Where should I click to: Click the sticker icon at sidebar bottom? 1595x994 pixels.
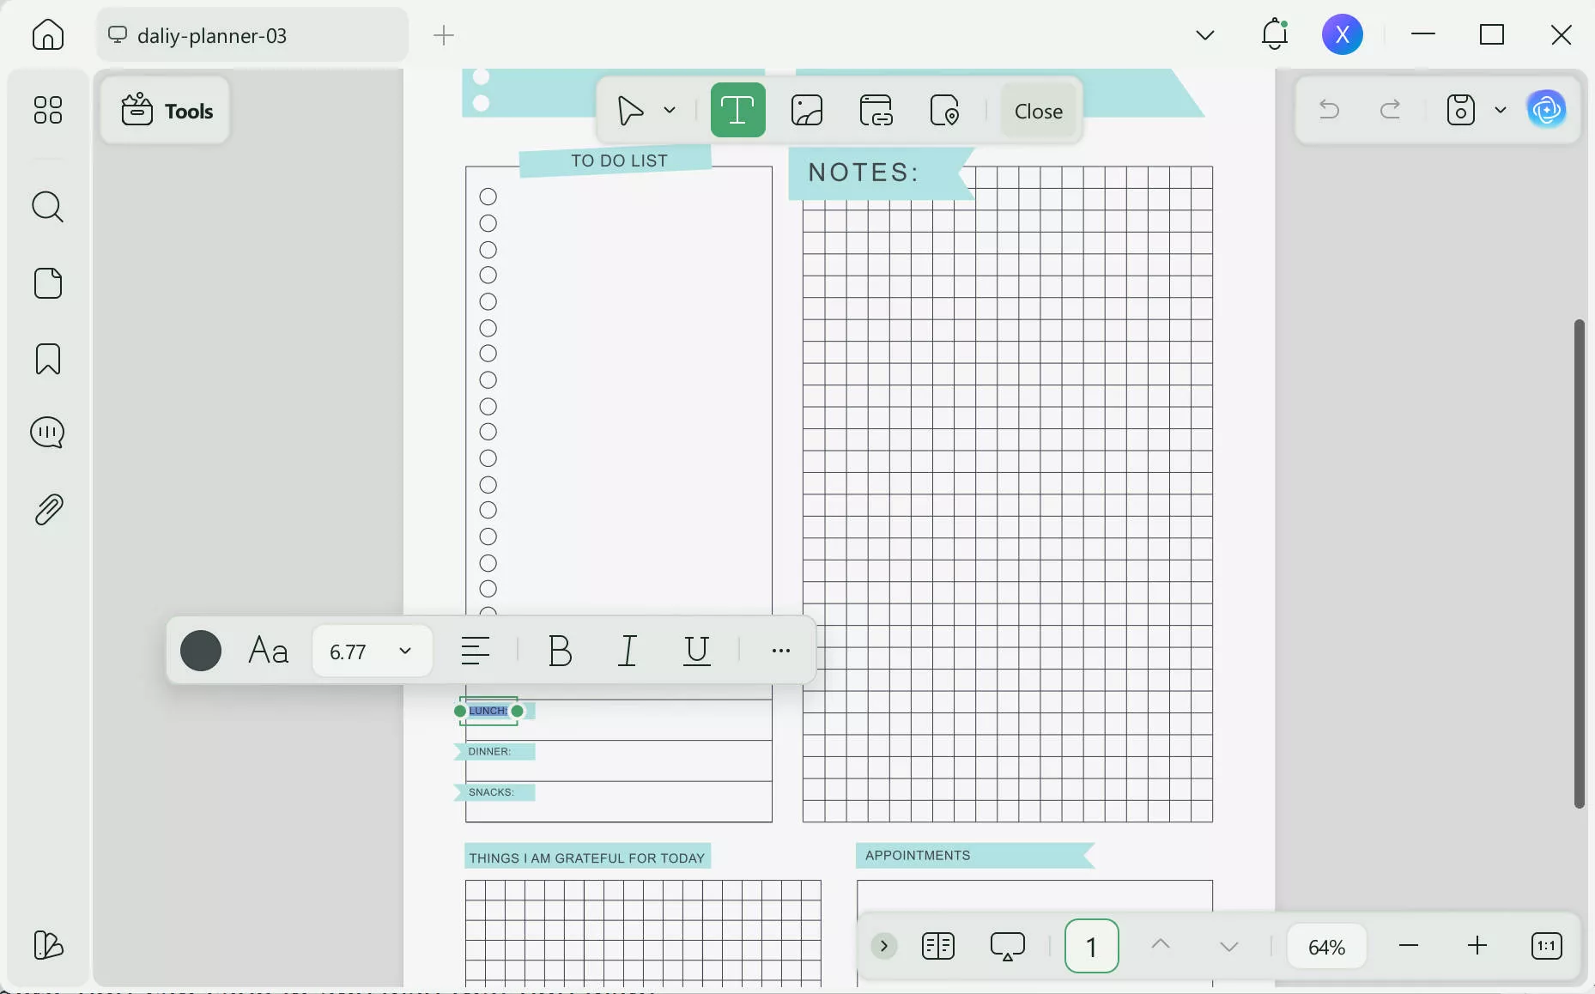(x=48, y=945)
